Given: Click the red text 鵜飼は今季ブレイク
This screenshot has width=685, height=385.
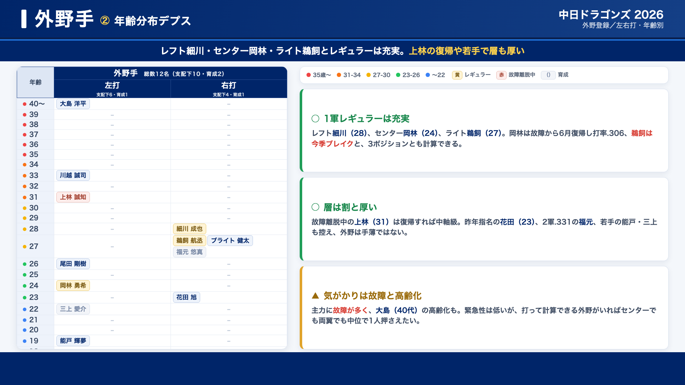Looking at the screenshot, I should point(482,138).
